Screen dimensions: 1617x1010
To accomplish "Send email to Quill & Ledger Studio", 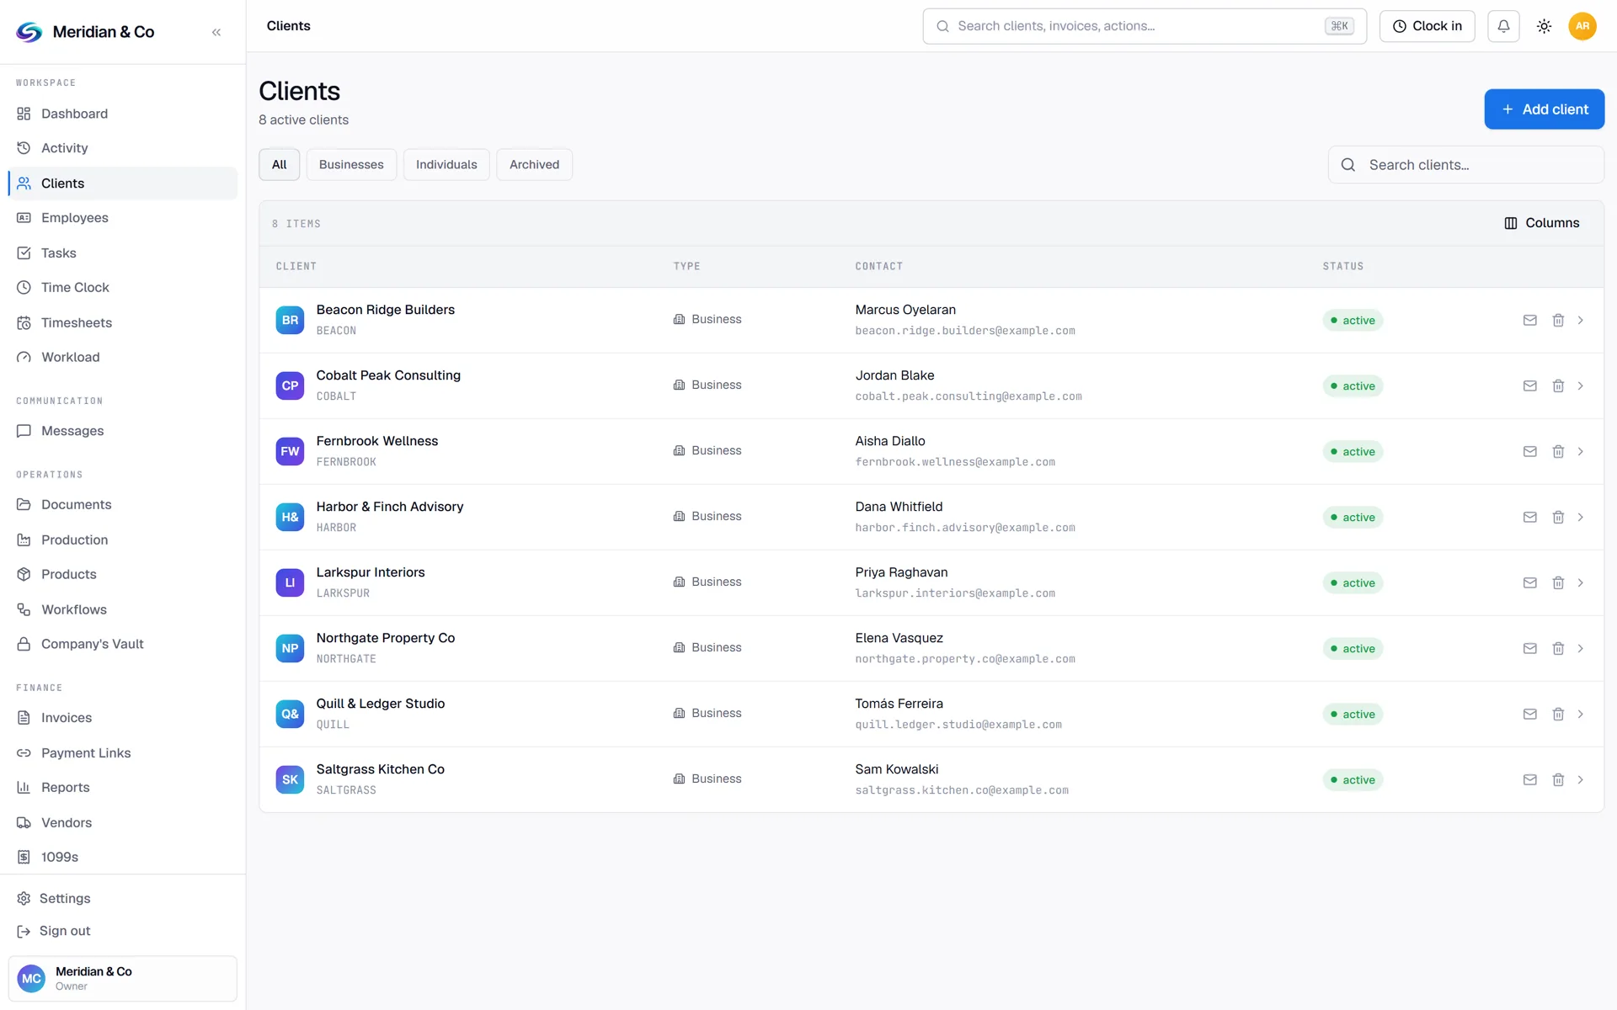I will coord(1529,714).
